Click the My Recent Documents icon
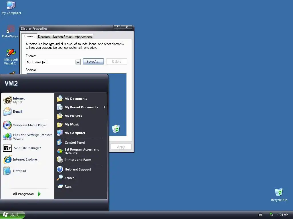This screenshot has height=219, width=293. click(x=60, y=107)
